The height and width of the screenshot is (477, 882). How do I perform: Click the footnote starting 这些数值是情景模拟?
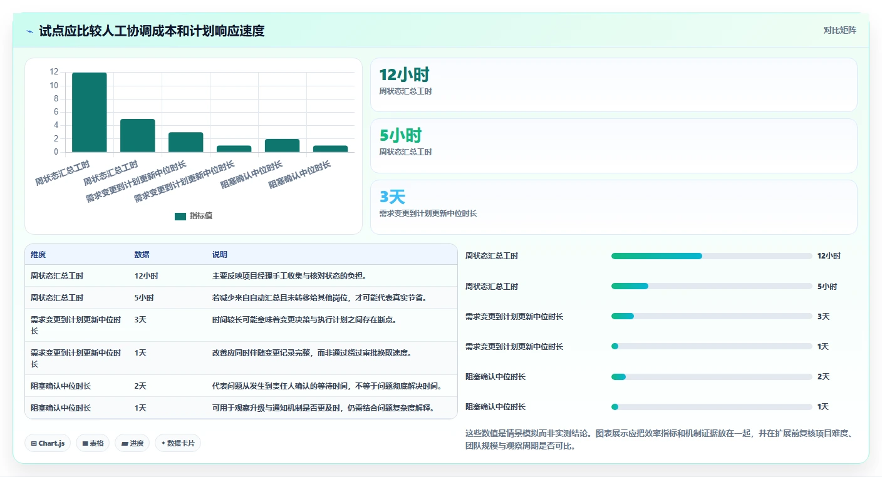coord(659,439)
